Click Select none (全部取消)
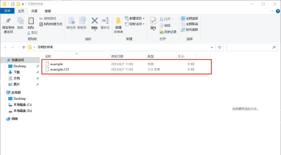This screenshot has width=281, height=155. point(189,24)
